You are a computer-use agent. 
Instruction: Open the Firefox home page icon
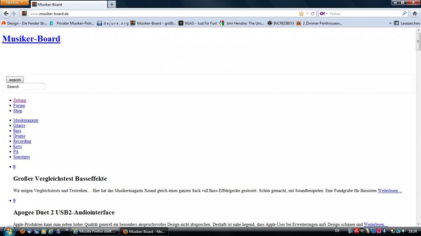(x=415, y=14)
